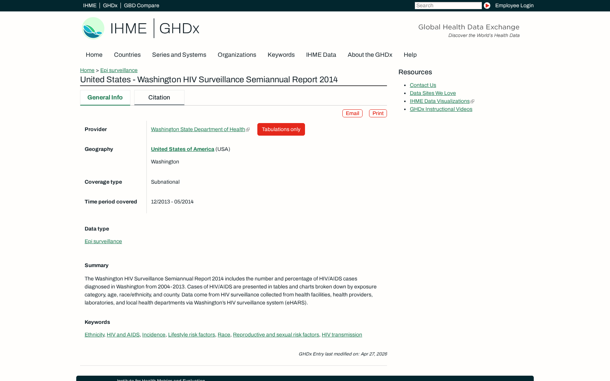Click Lifestyle risk factors keyword
610x381 pixels.
click(x=191, y=335)
